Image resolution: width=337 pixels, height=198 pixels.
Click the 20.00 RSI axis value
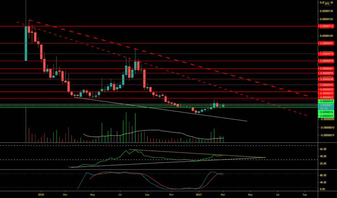click(323, 163)
